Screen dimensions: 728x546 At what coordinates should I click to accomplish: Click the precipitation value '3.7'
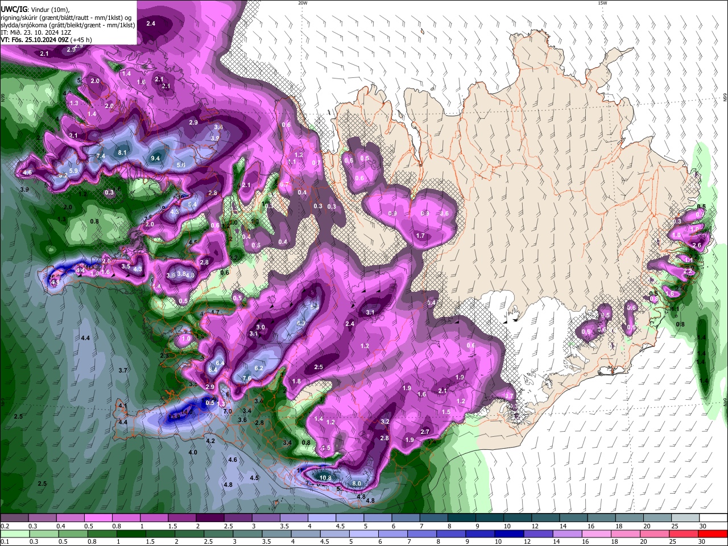point(123,370)
